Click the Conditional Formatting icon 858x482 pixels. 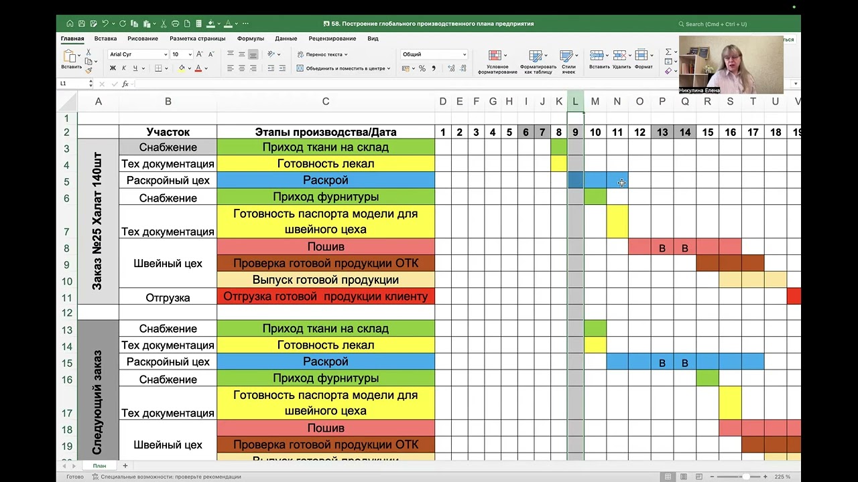[x=495, y=56]
